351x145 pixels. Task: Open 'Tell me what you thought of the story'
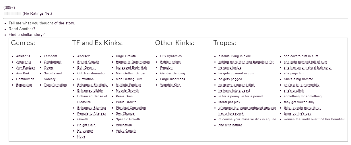[42, 23]
